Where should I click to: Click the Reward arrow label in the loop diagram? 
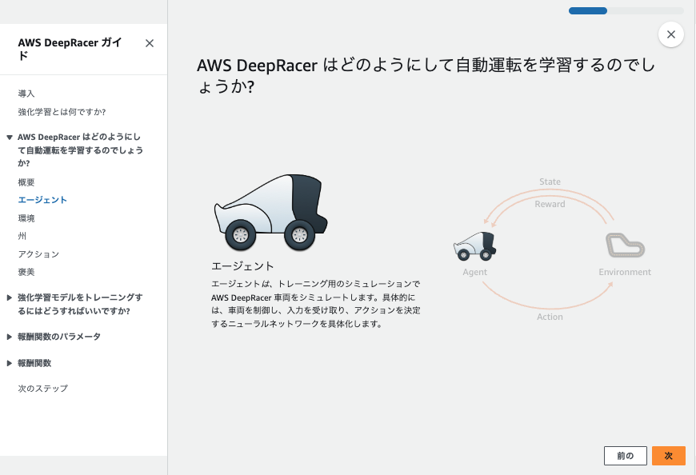[550, 204]
